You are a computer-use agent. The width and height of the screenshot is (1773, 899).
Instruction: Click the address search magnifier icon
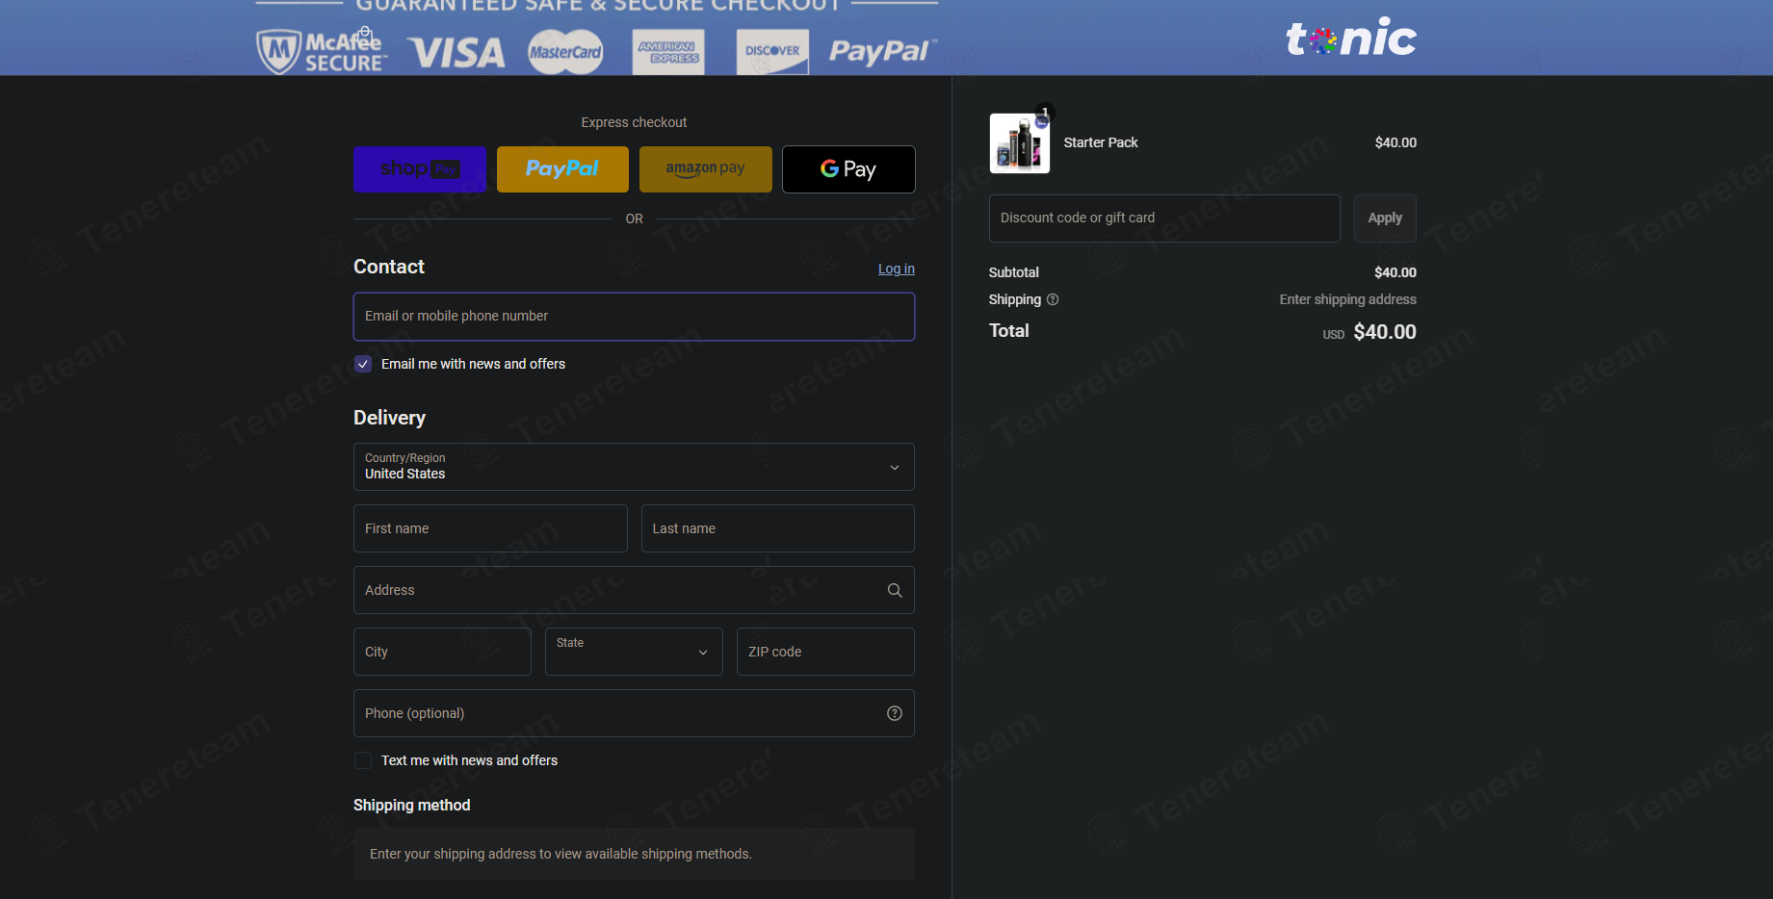[895, 590]
